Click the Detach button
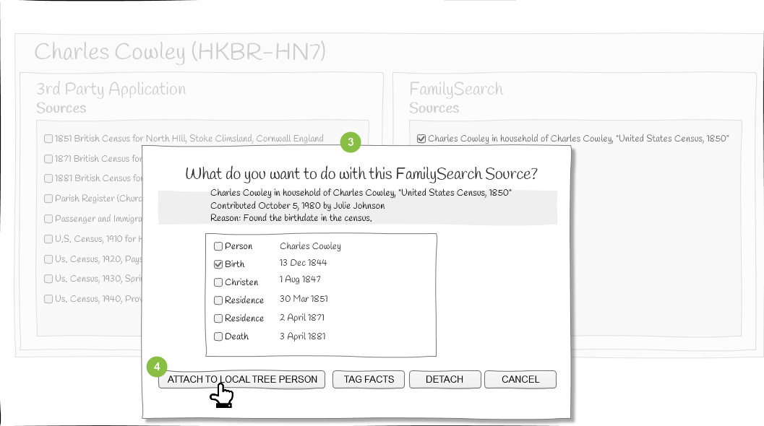 pyautogui.click(x=445, y=379)
